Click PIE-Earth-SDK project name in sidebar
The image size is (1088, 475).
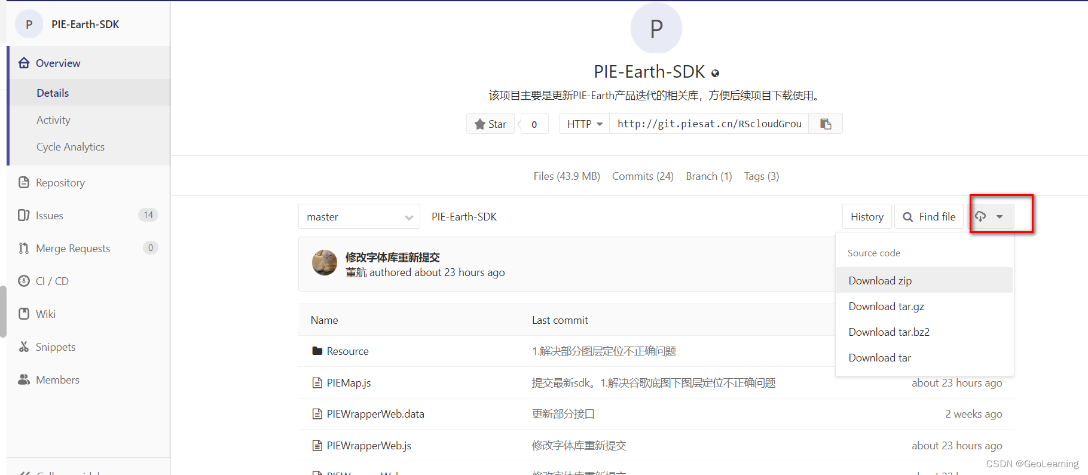(85, 24)
